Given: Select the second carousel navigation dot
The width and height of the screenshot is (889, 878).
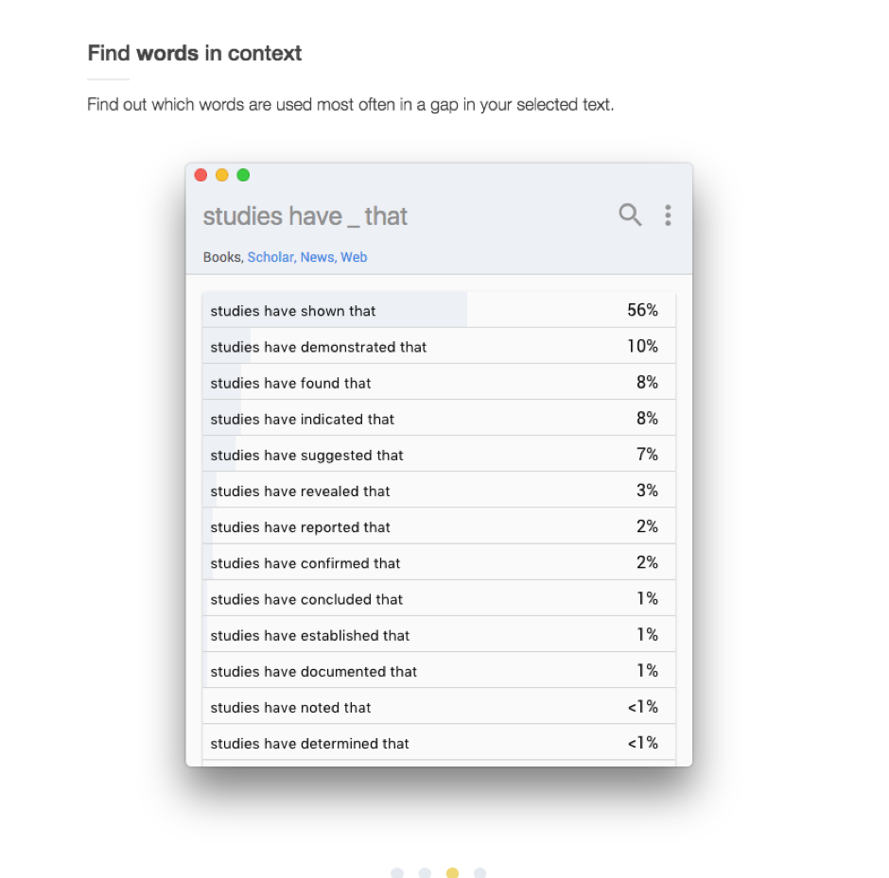Looking at the screenshot, I should click(425, 872).
